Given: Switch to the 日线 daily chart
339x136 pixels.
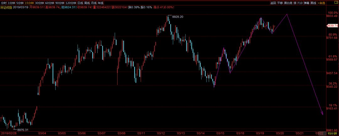Looking at the screenshot, I should (x=80, y=3).
